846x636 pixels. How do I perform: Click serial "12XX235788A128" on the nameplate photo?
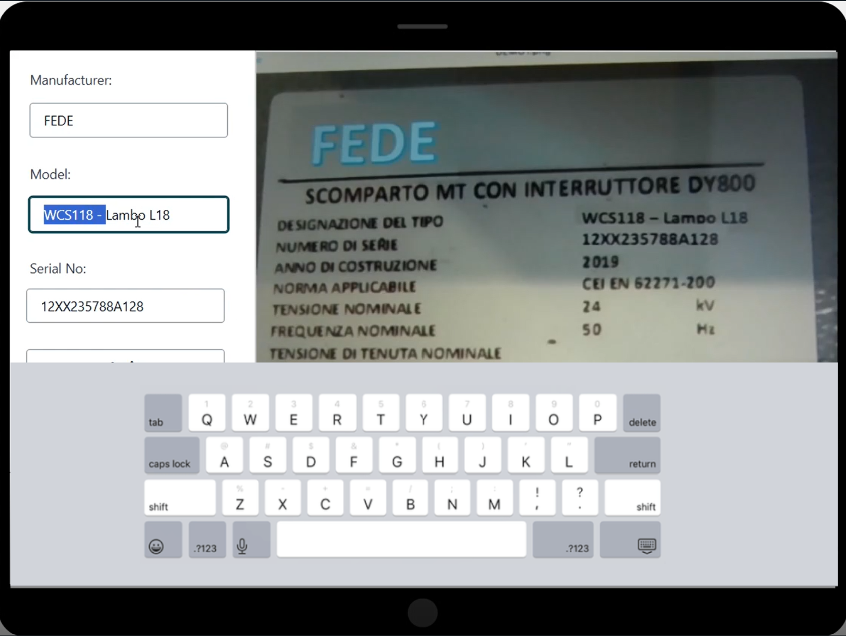click(650, 239)
